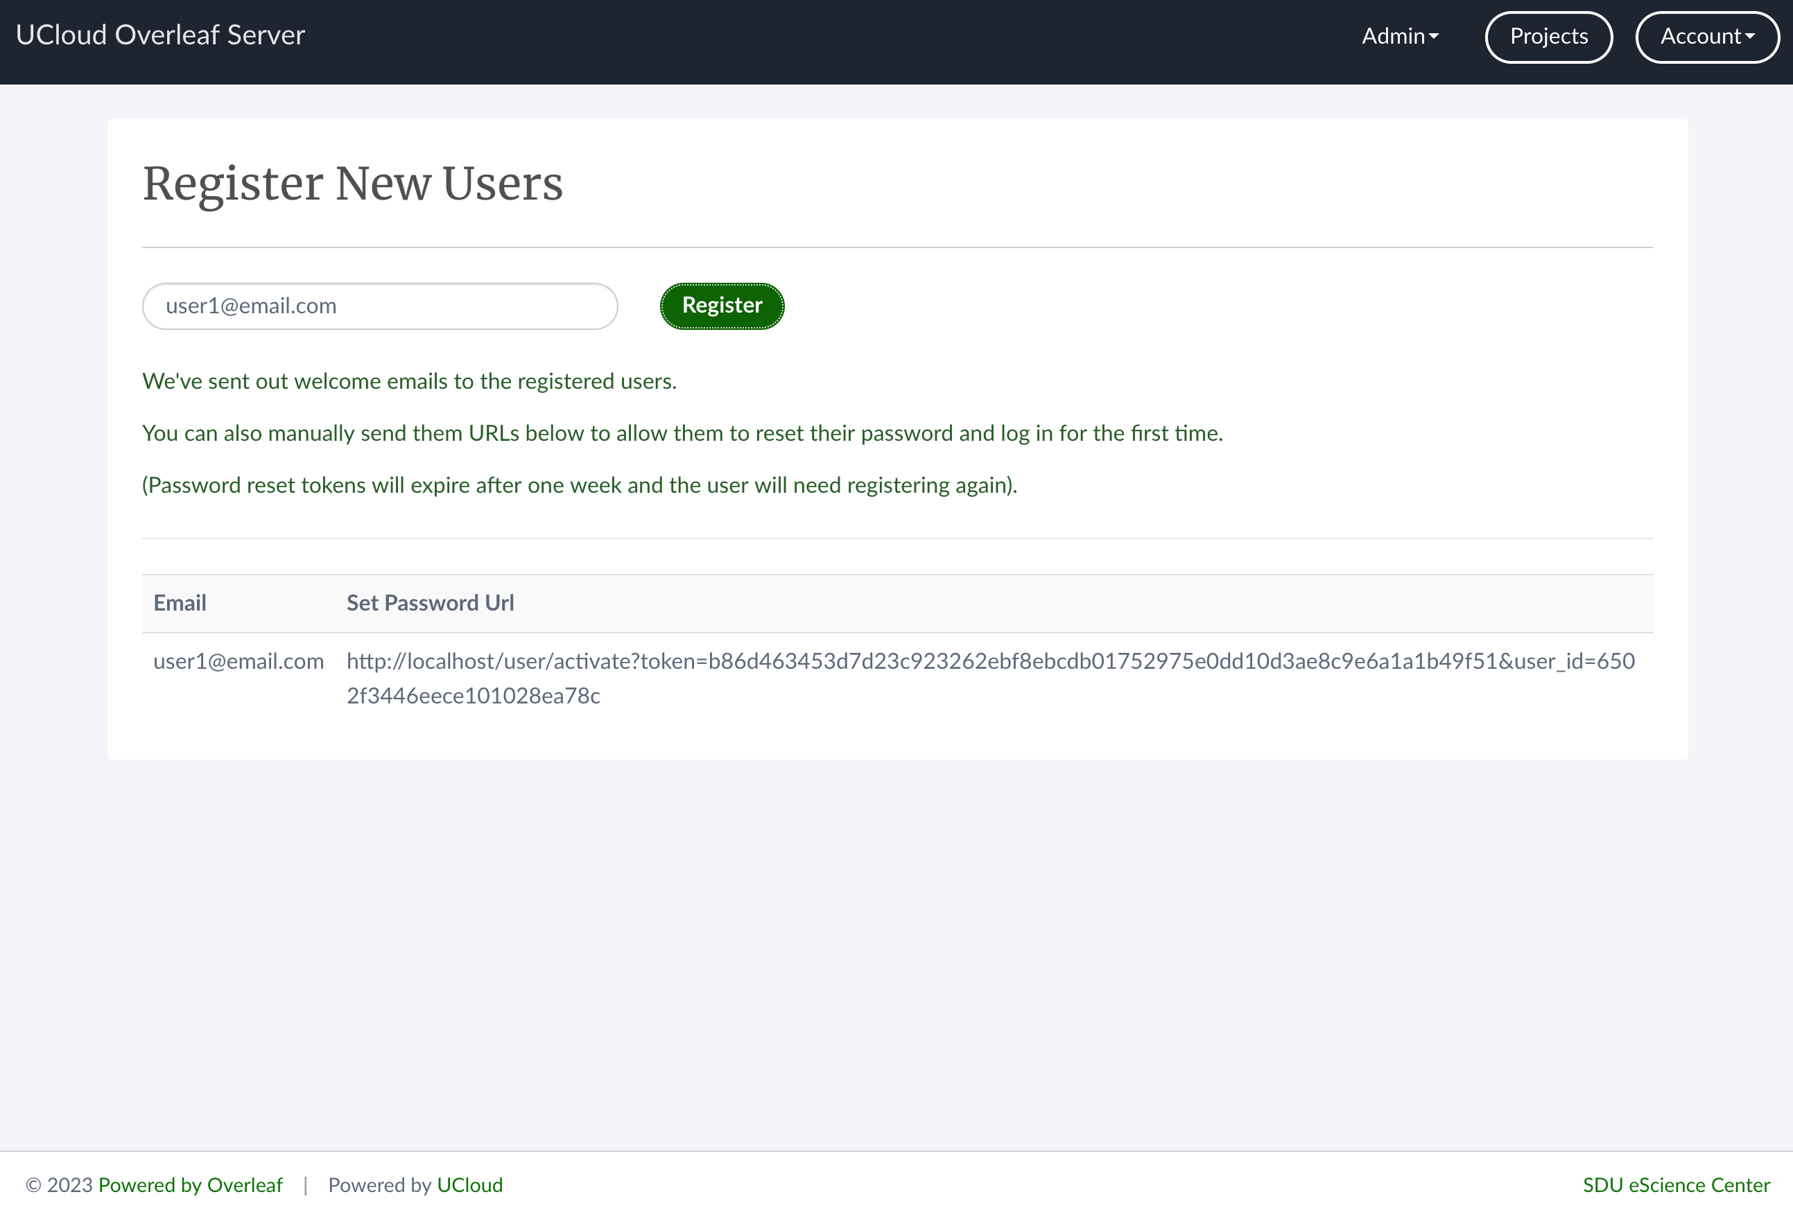The width and height of the screenshot is (1793, 1217).
Task: Click the green Register button
Action: (722, 306)
